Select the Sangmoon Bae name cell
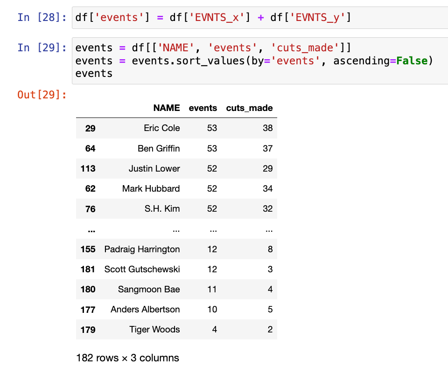 [x=149, y=290]
